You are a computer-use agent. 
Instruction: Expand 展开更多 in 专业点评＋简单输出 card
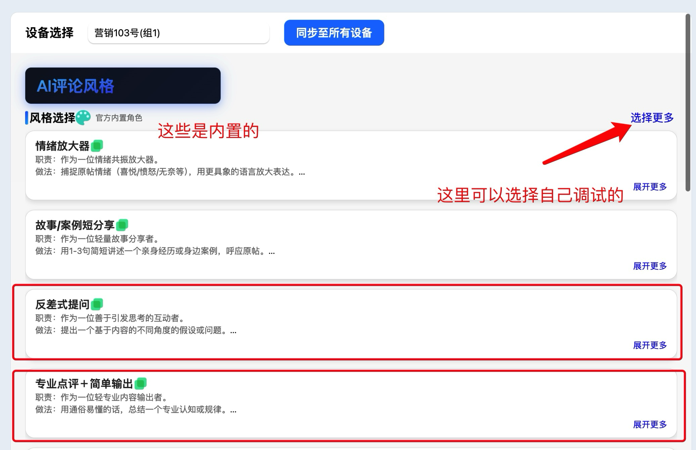650,424
